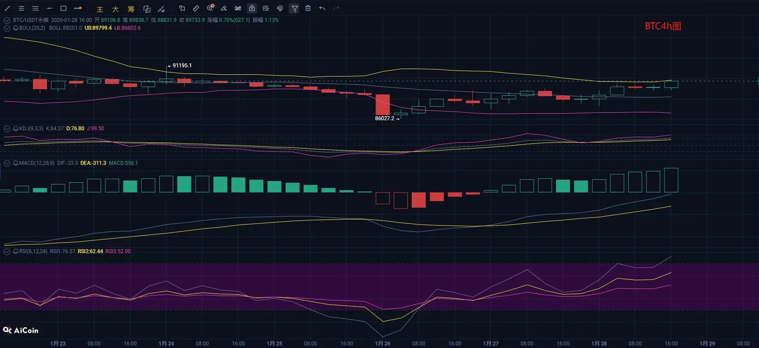Viewport: 759px width, 348px height.
Task: Click the MACD:556.1 value
Action: point(123,163)
